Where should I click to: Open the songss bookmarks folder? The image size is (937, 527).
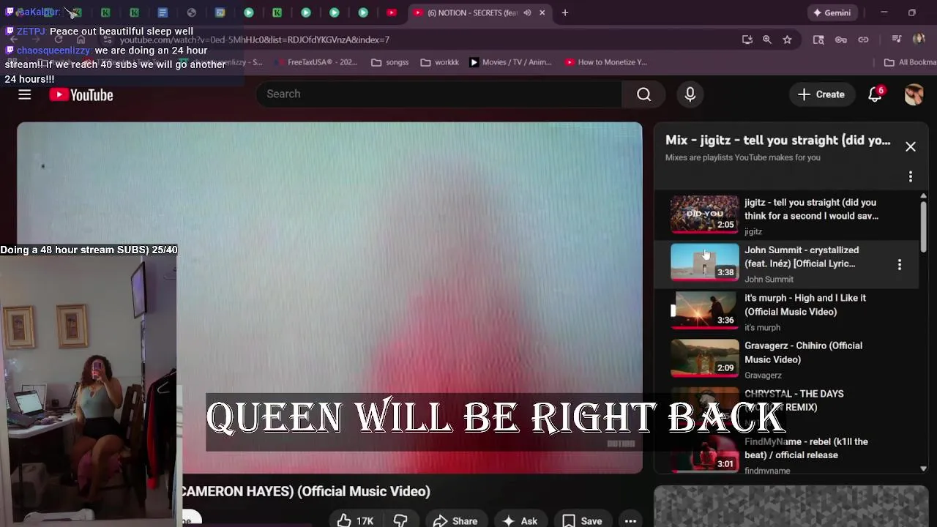(x=389, y=62)
